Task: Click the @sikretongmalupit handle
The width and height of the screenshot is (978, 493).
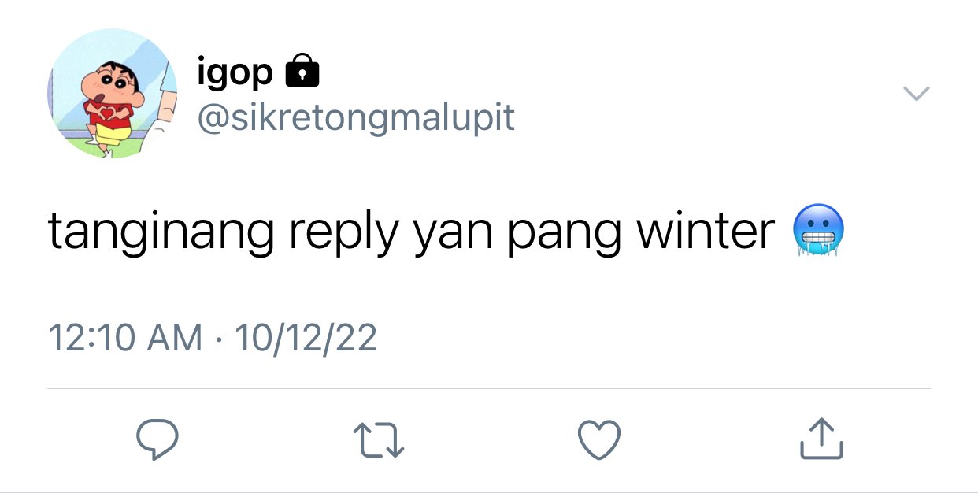Action: (355, 117)
